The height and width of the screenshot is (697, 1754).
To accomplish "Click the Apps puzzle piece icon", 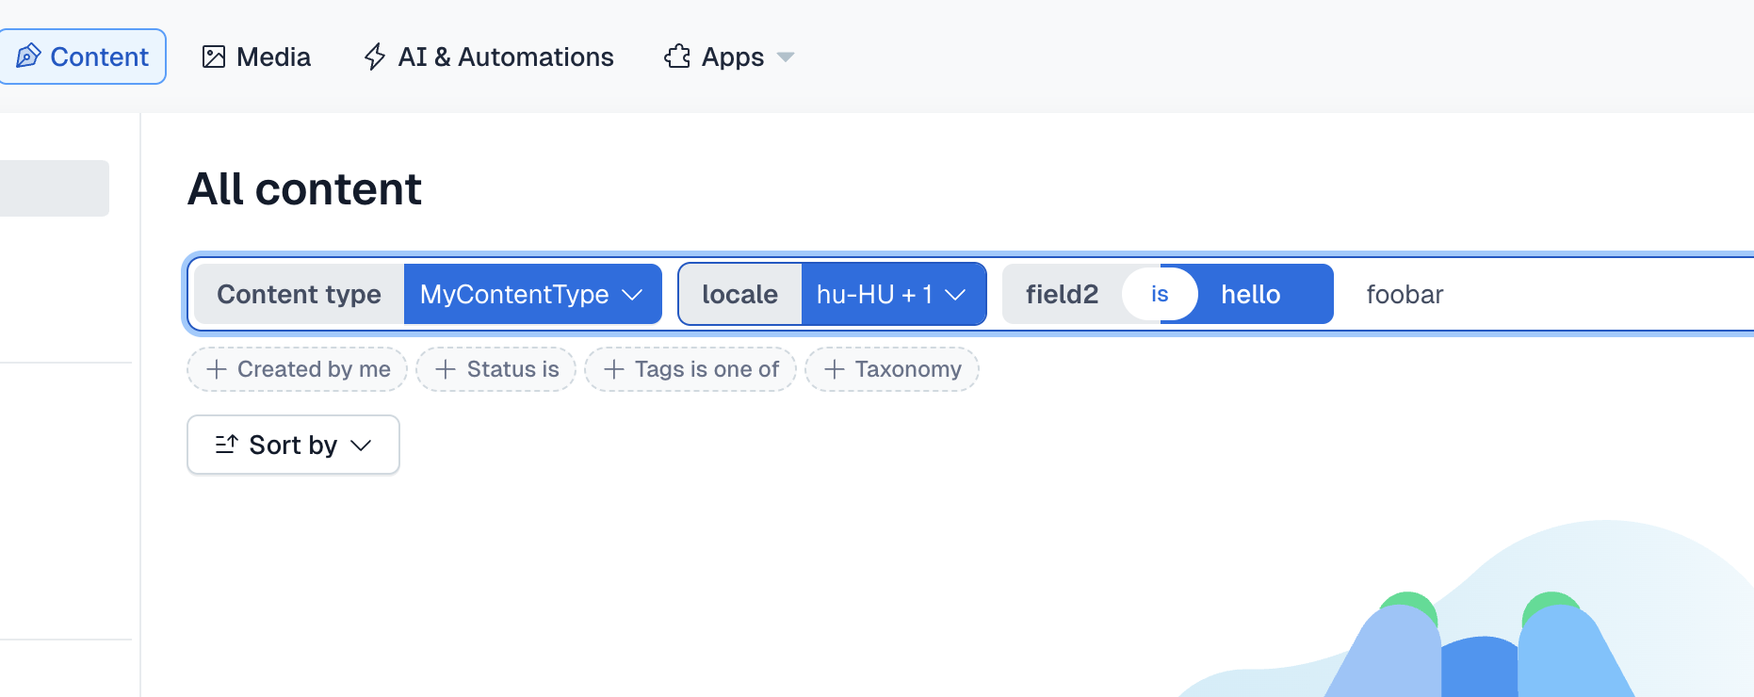I will pyautogui.click(x=677, y=57).
